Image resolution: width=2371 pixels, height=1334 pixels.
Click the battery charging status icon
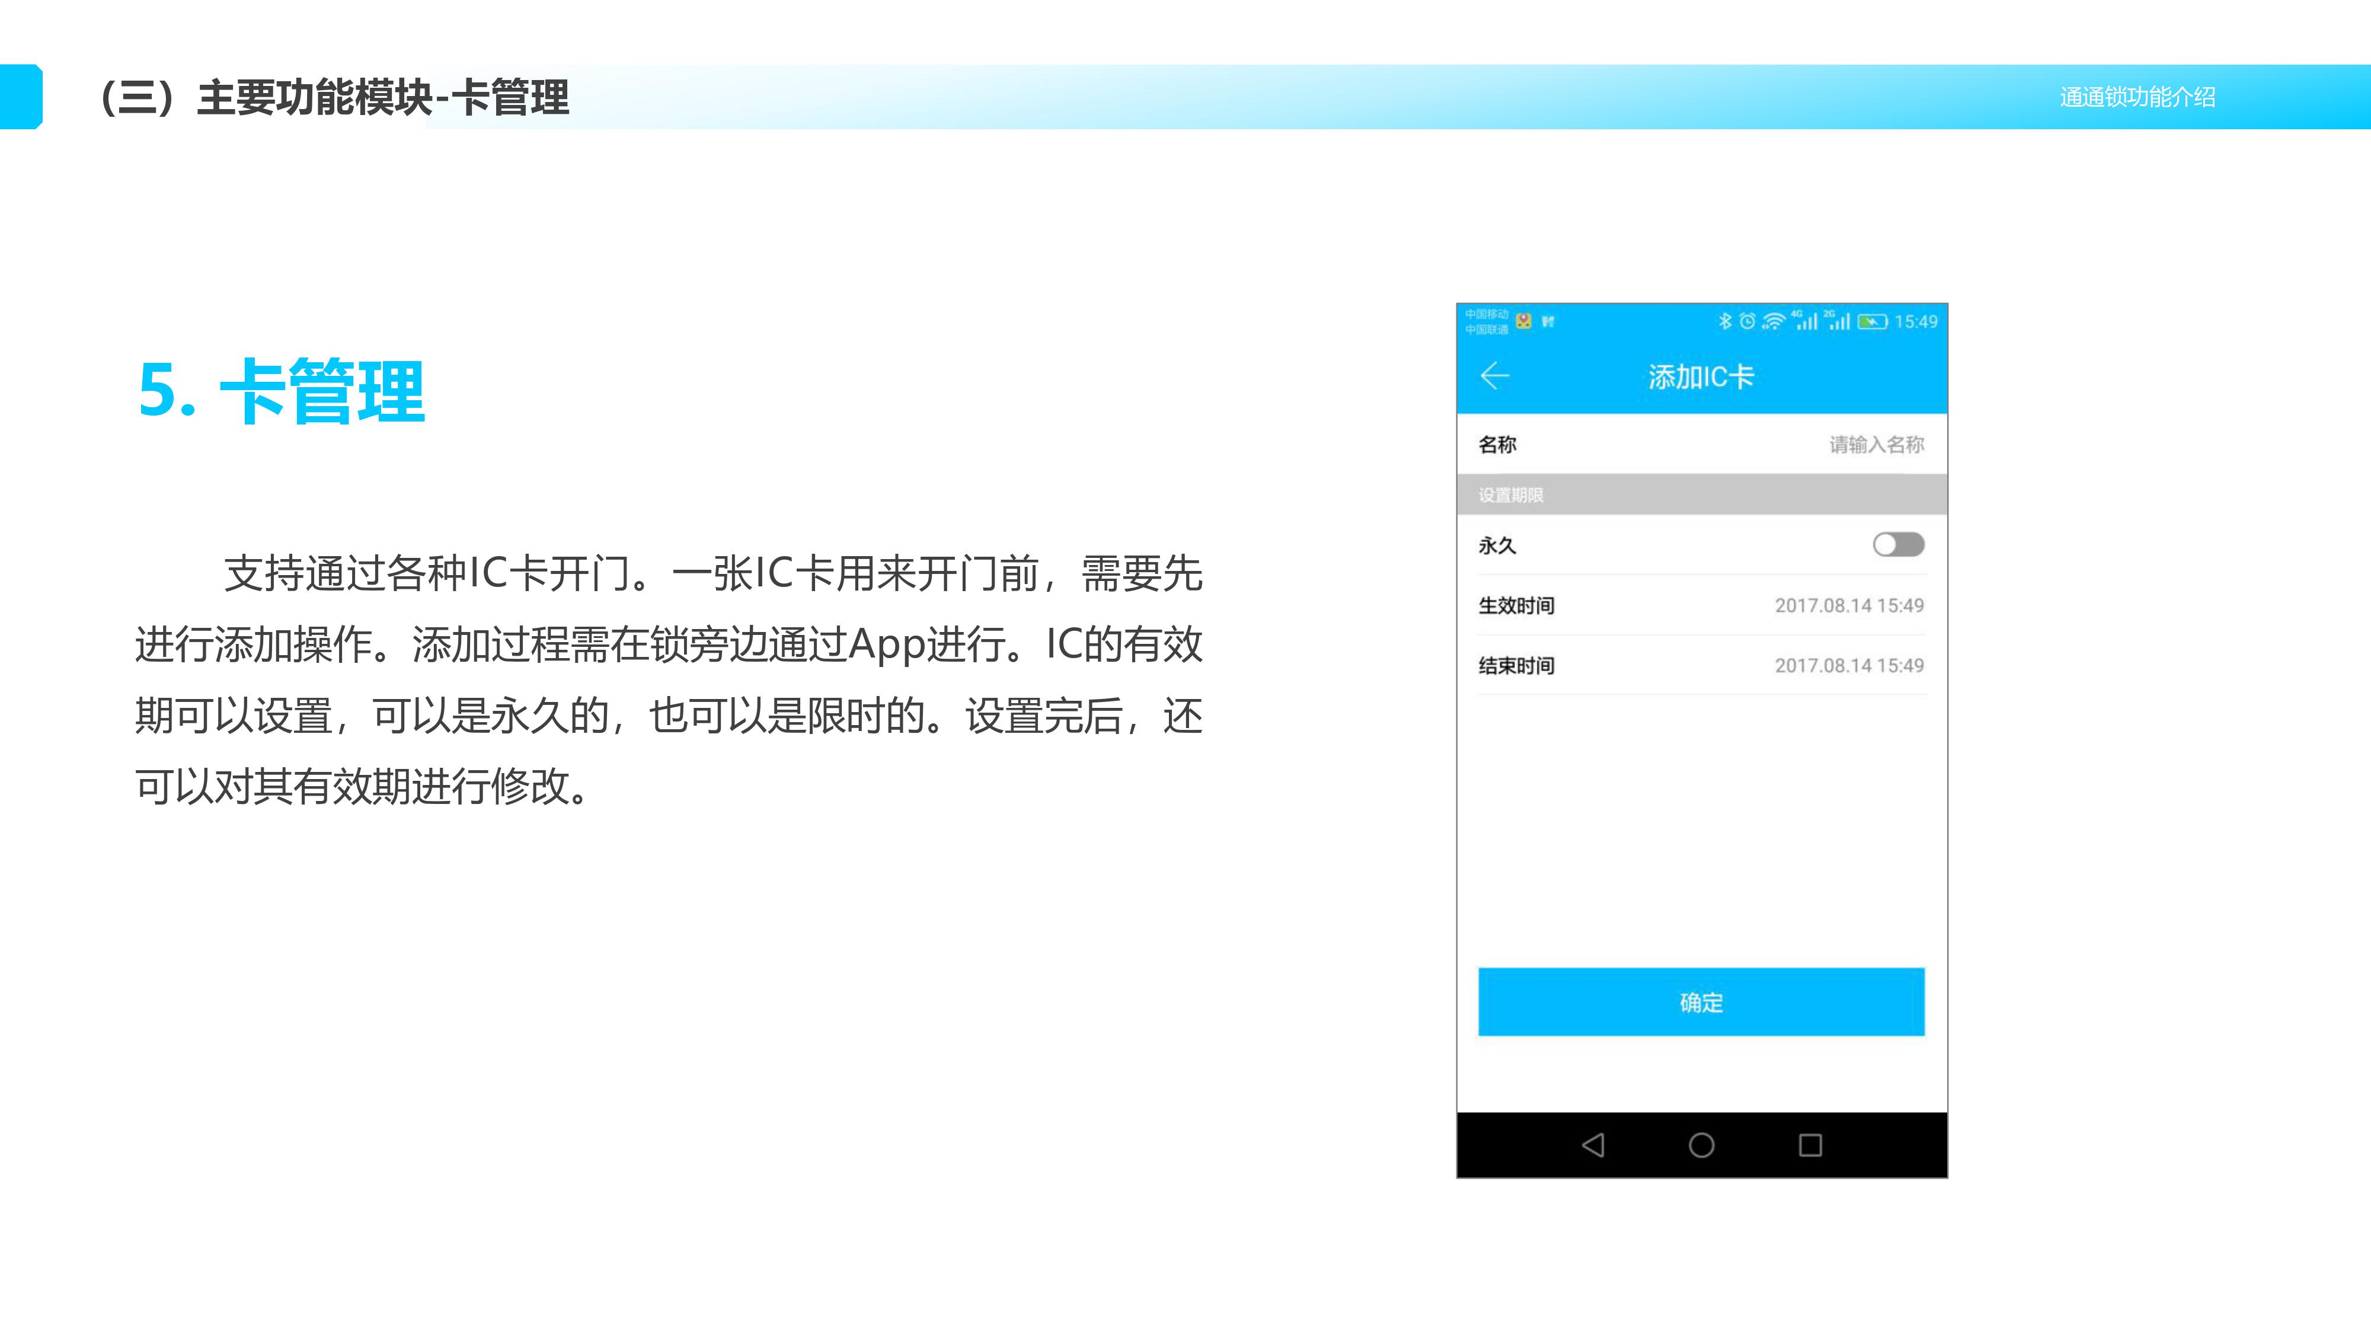tap(1872, 321)
